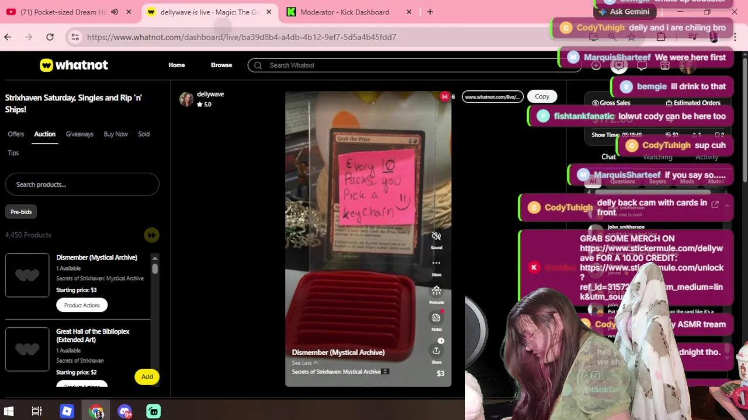Click the Share icon on the stream
Screen dimensions: 748x420
tap(436, 350)
